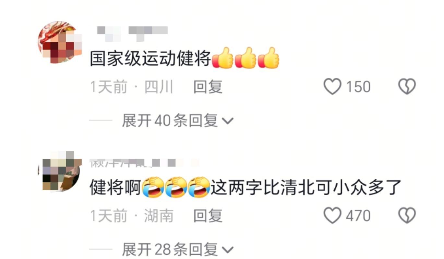The image size is (444, 259).
Task: Click the 470 like count
Action: [358, 216]
